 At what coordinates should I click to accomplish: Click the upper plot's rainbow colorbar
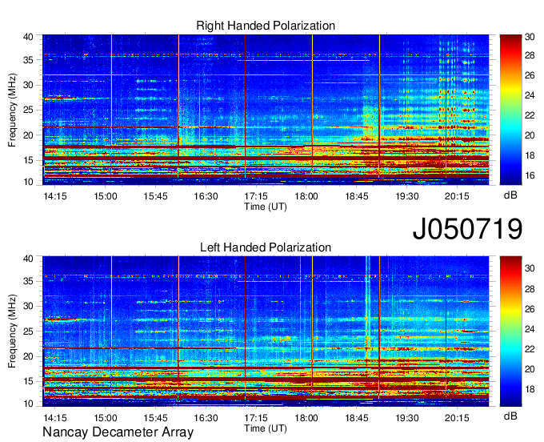tap(510, 110)
